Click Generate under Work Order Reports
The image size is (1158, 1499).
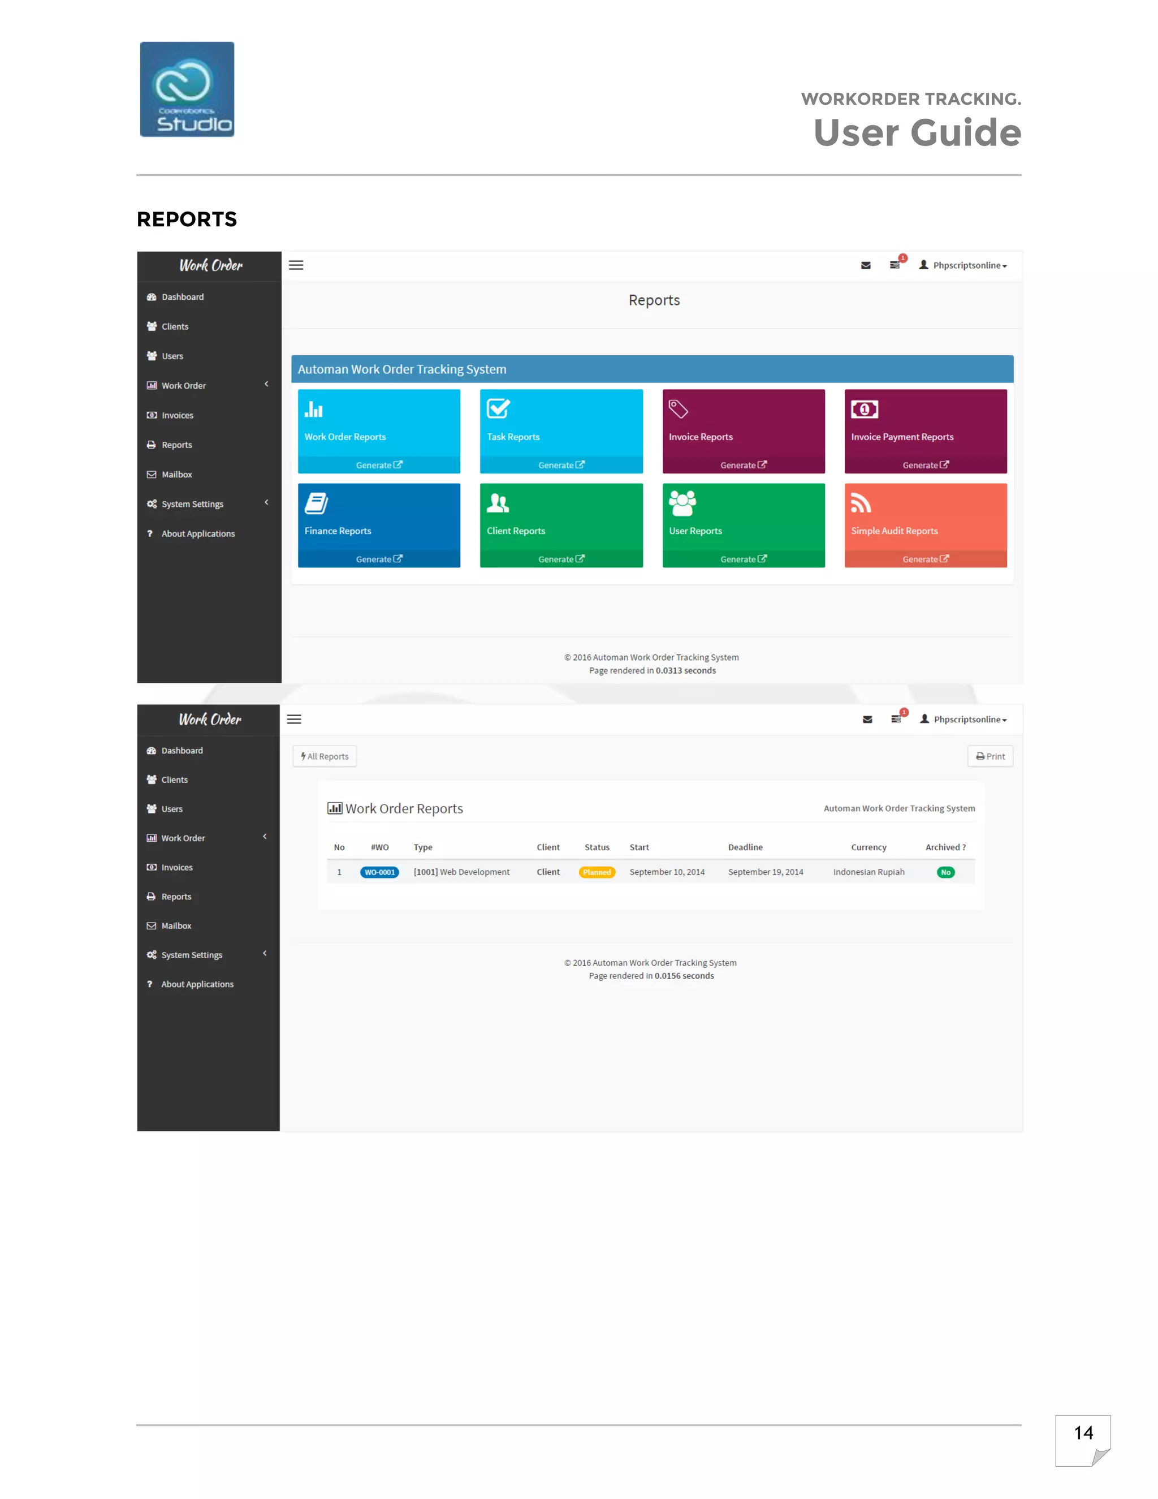click(379, 466)
